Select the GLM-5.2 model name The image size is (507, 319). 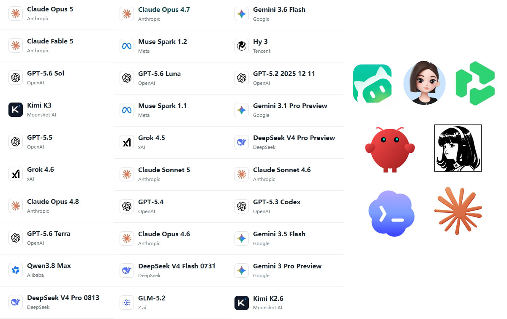pyautogui.click(x=152, y=298)
